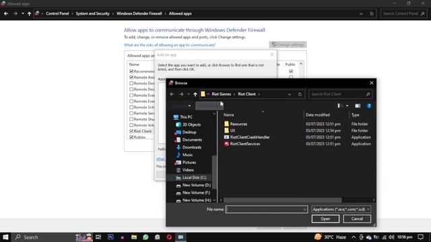
Task: Toggle the Roblox checkbox in Allowed apps
Action: pyautogui.click(x=131, y=137)
